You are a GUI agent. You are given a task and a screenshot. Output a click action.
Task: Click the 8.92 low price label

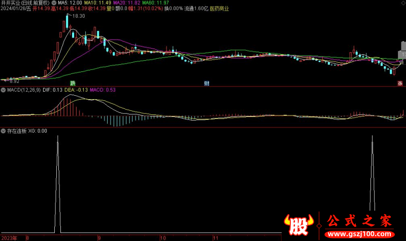[13, 81]
